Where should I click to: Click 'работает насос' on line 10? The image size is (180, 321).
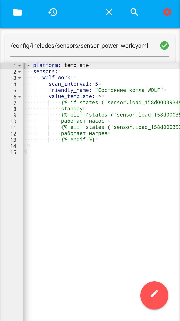(83, 121)
